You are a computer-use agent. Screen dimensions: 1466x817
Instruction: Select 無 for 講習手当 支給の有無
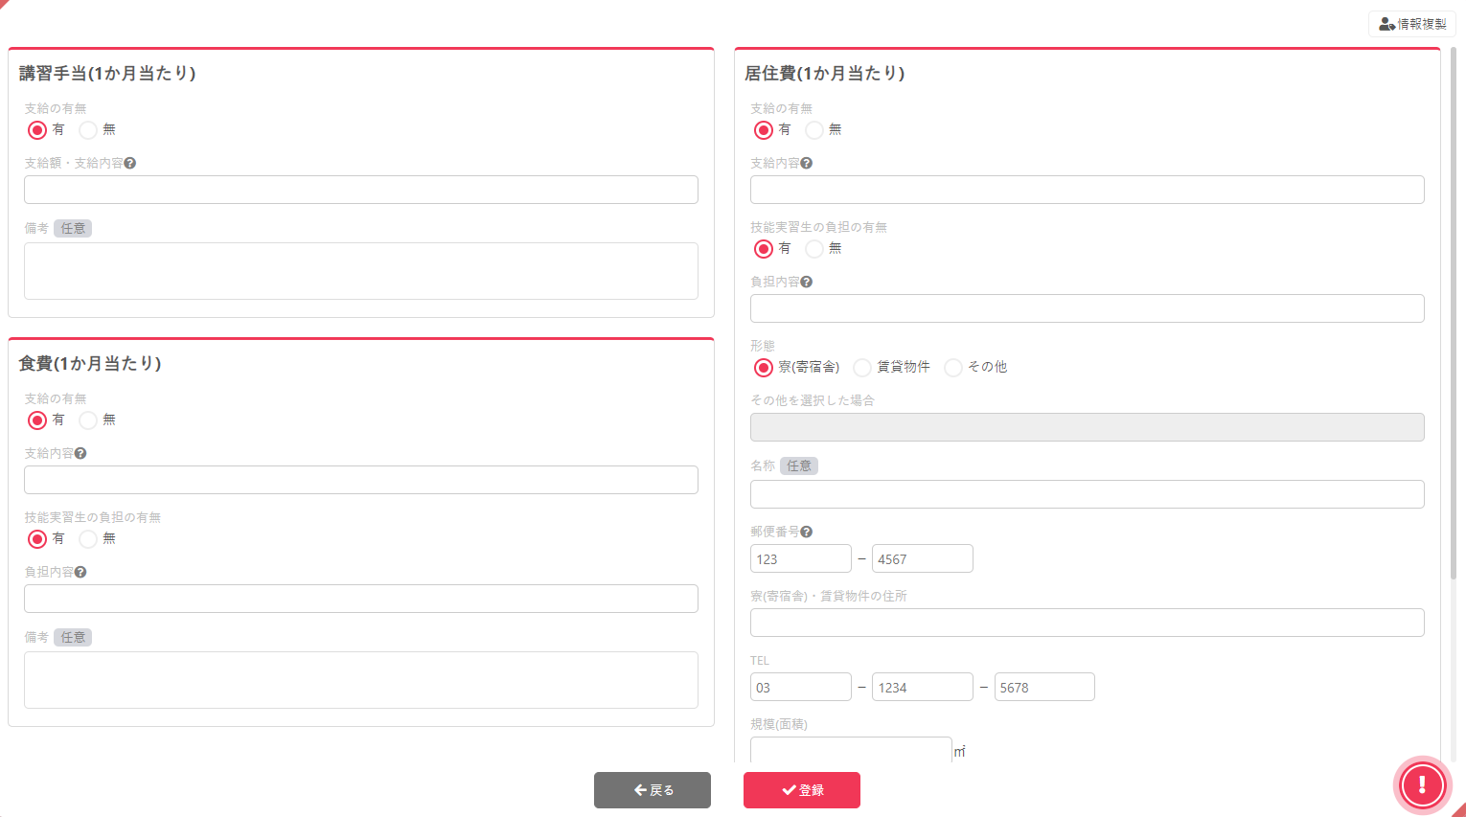pos(89,130)
